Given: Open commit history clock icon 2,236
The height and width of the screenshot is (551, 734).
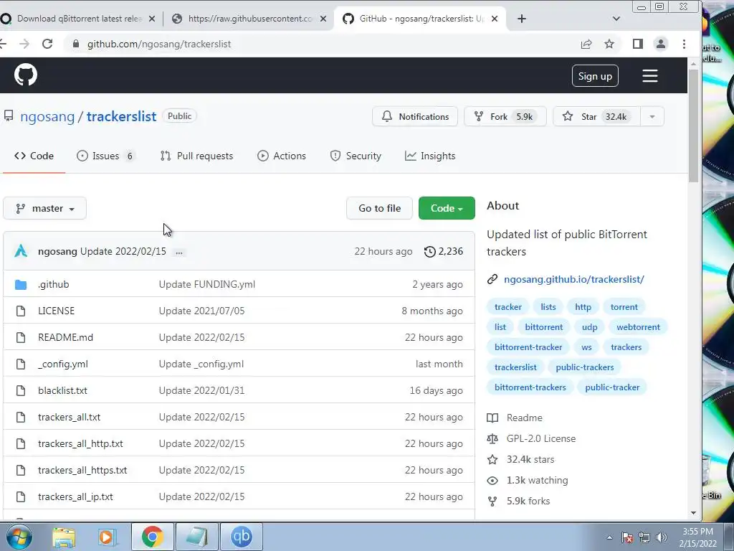Looking at the screenshot, I should (443, 252).
